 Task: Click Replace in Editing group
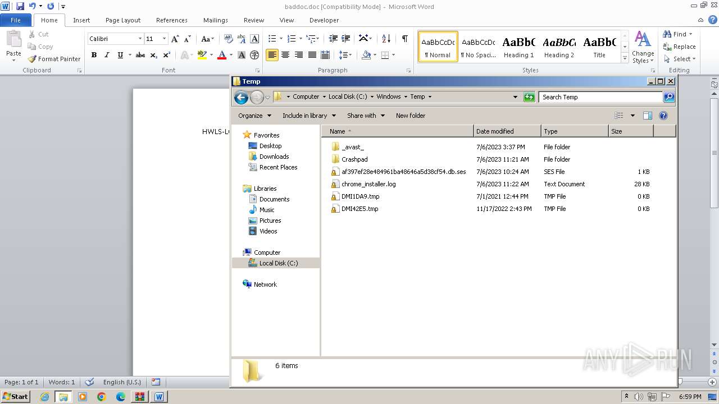pyautogui.click(x=680, y=47)
